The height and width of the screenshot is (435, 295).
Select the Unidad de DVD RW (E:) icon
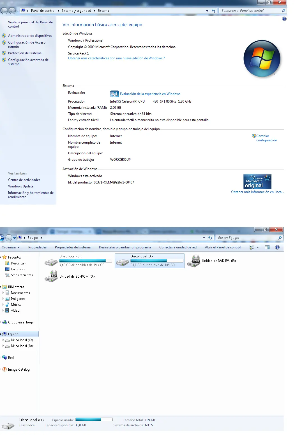(193, 261)
